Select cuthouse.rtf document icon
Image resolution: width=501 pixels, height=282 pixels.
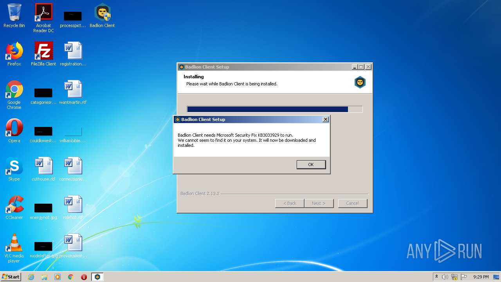[43, 169]
